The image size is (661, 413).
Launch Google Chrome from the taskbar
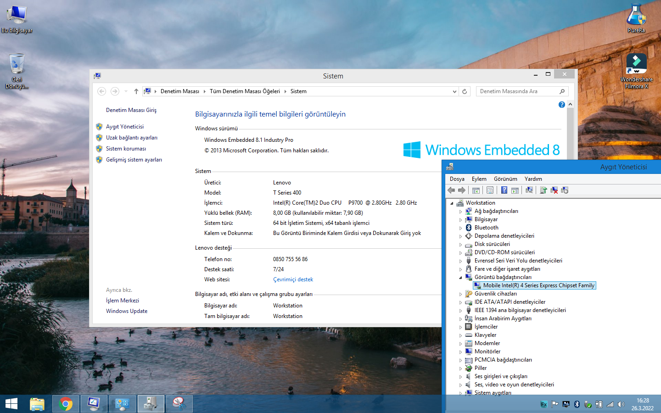66,404
